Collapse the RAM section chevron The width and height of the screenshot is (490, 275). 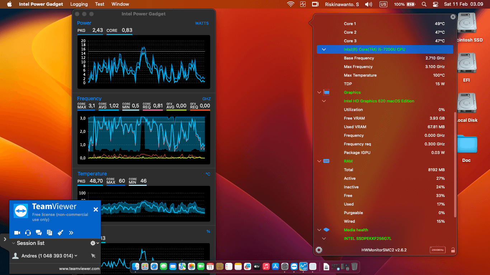pos(319,161)
